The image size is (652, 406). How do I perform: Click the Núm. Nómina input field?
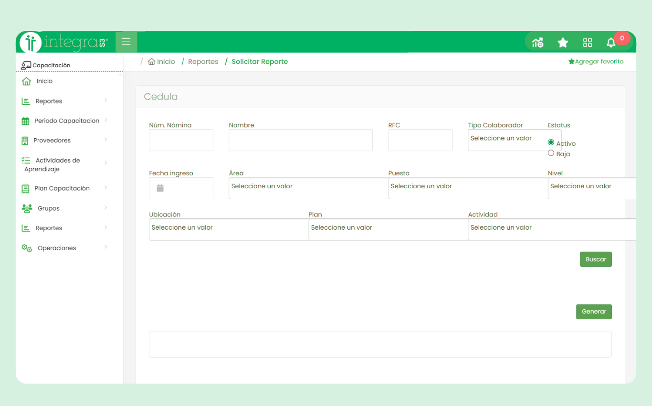tap(181, 140)
